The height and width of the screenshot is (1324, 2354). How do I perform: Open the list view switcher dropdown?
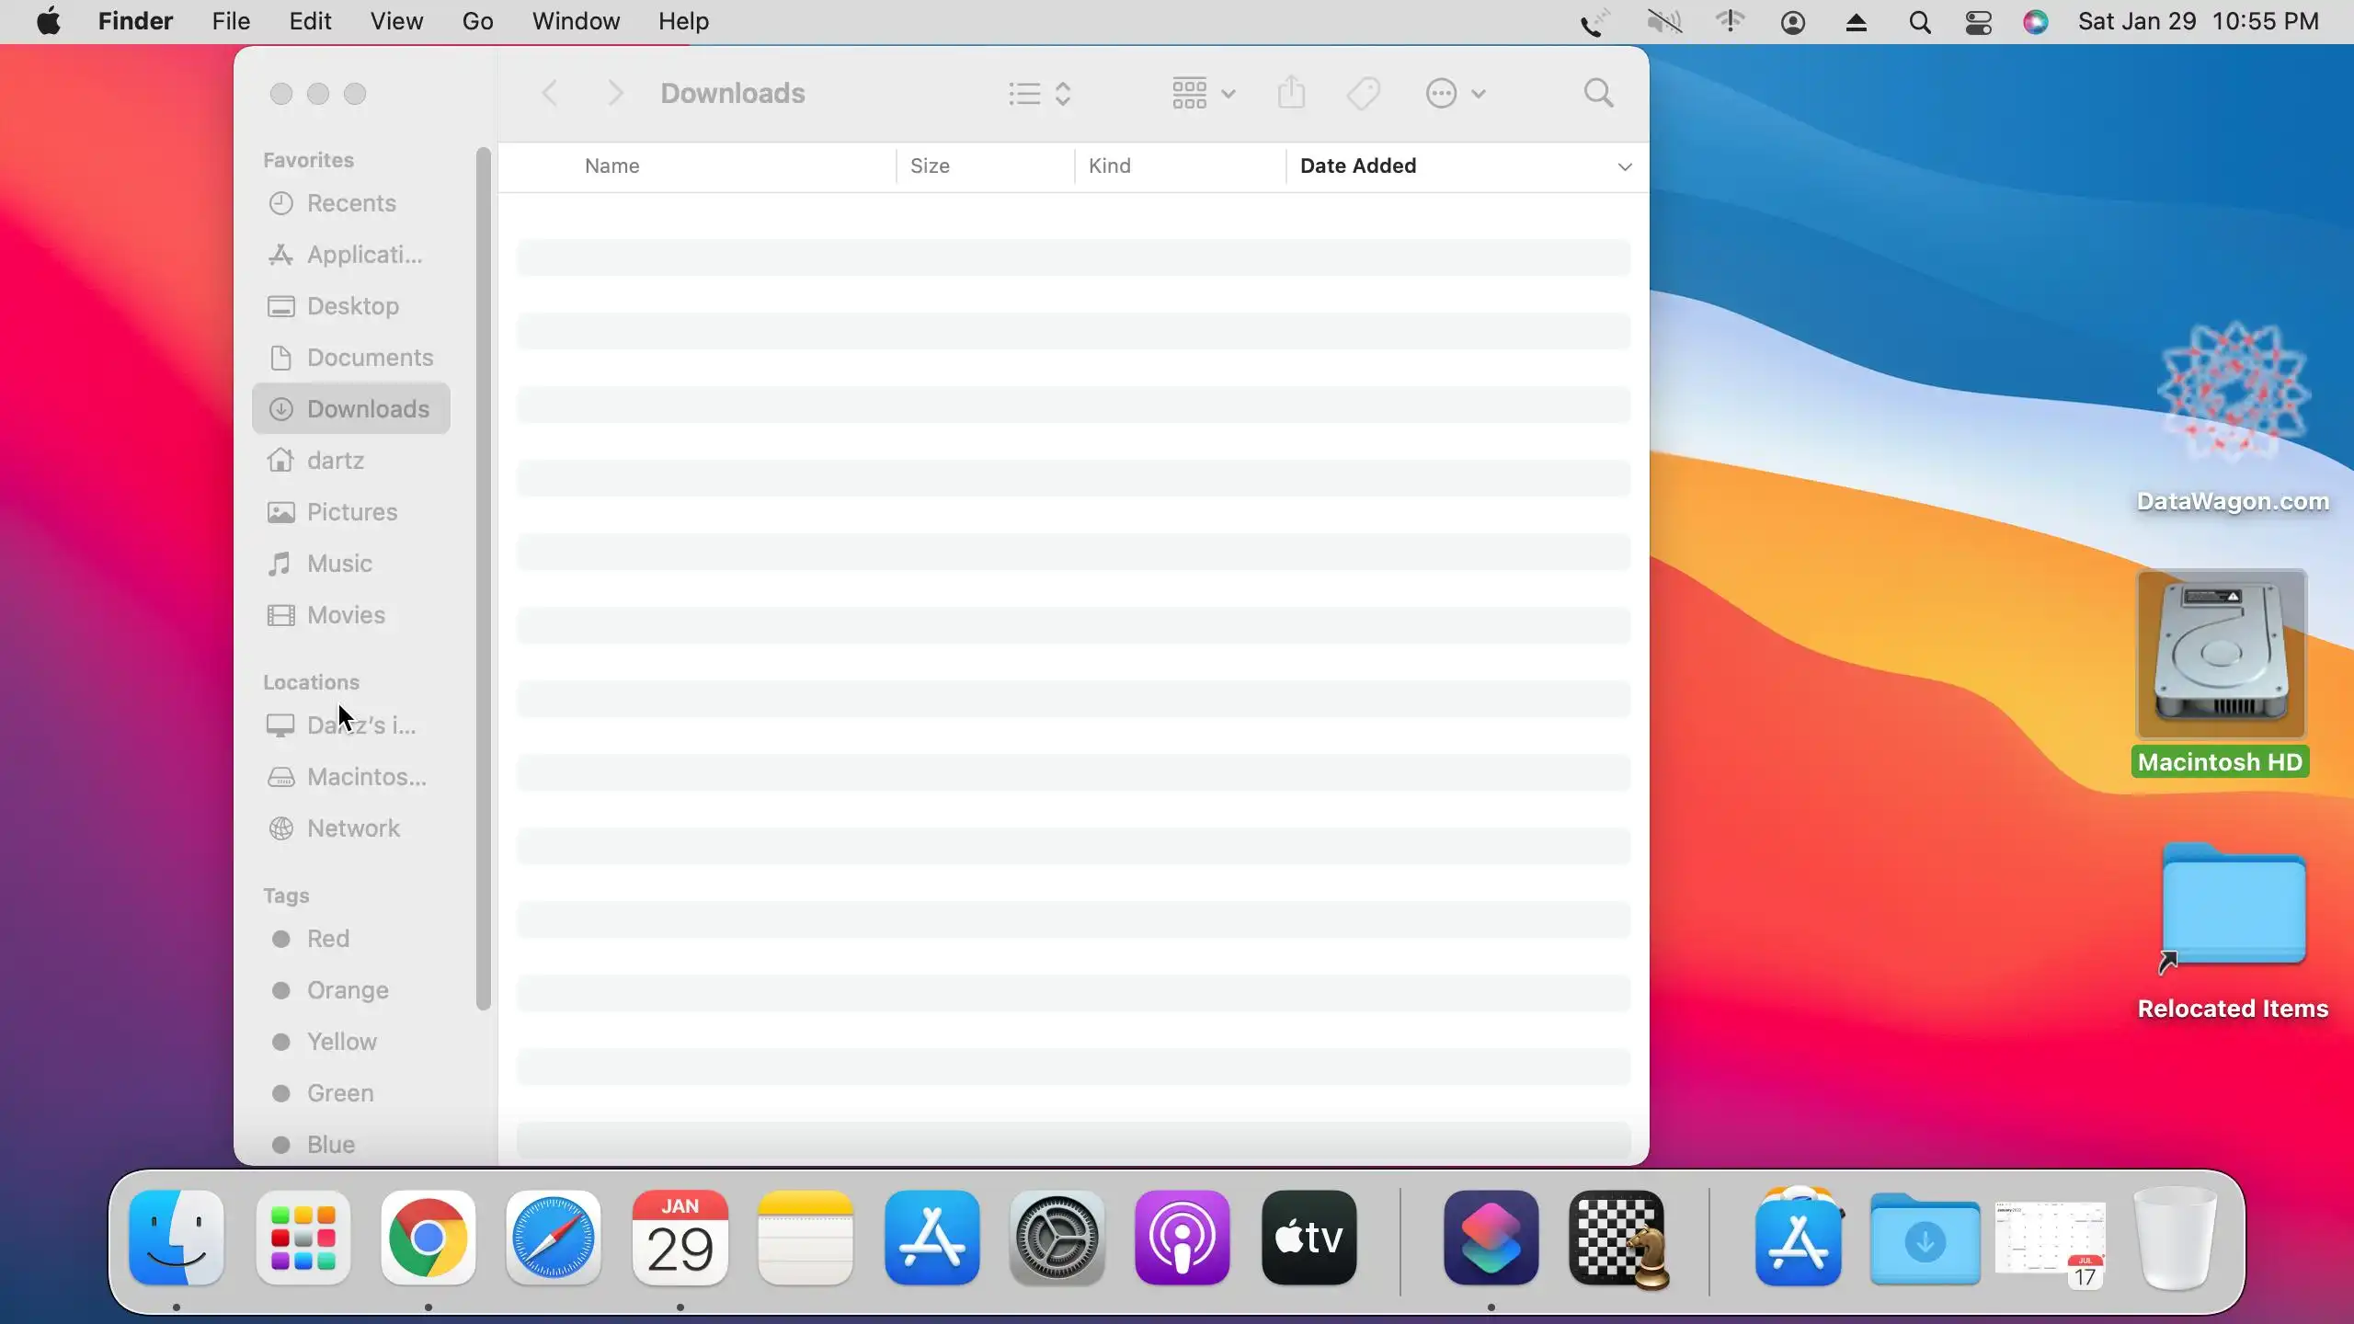[1040, 93]
